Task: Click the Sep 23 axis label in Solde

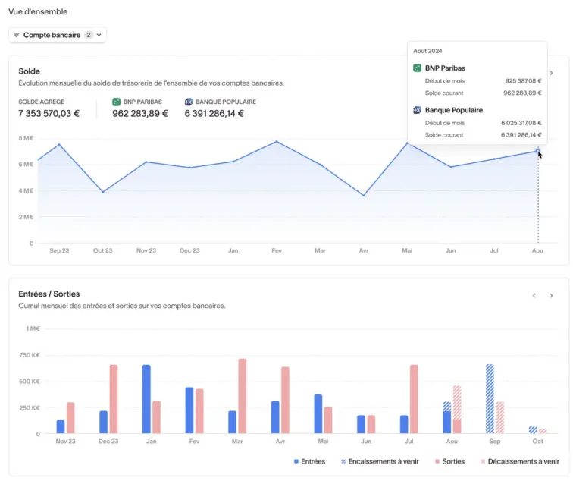Action: [x=59, y=250]
